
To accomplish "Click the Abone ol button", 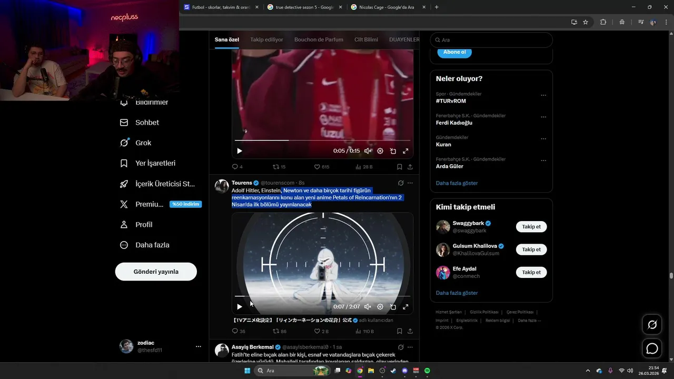I will pyautogui.click(x=454, y=52).
